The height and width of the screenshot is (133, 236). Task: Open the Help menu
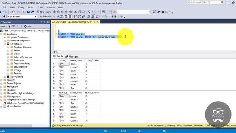[x=60, y=7]
